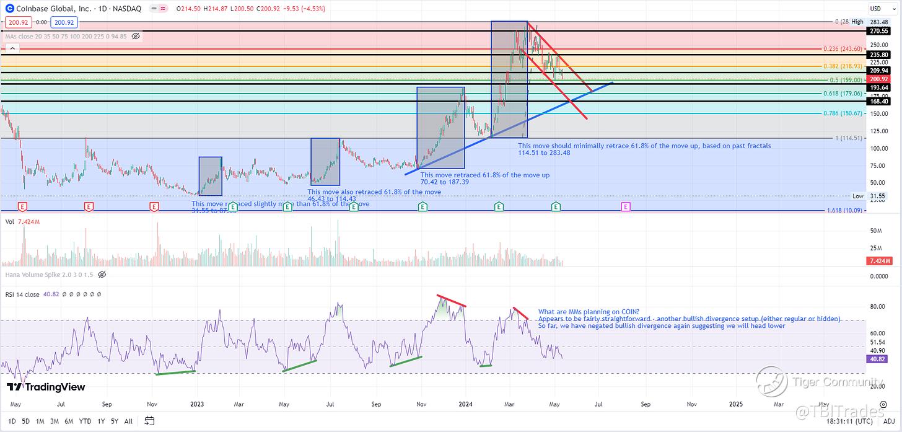The image size is (902, 432).
Task: Click the 18:31:11 (UTC) timezone label
Action: point(850,421)
